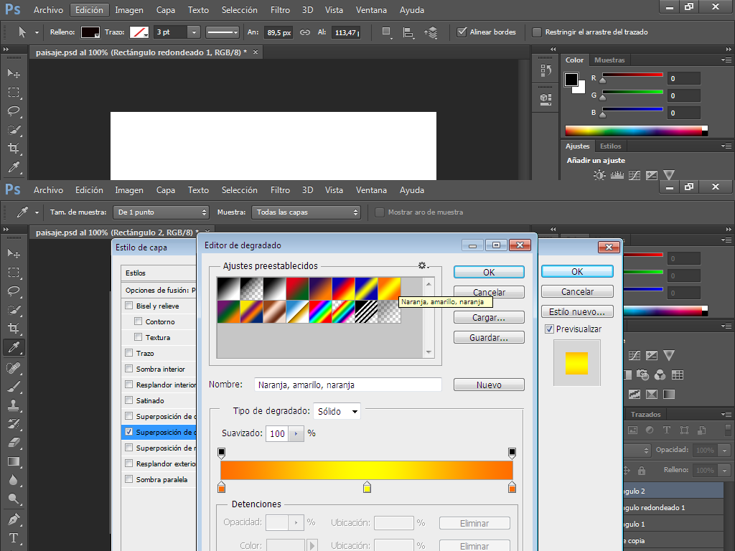Open Trazo stroke color dropdown

click(139, 32)
